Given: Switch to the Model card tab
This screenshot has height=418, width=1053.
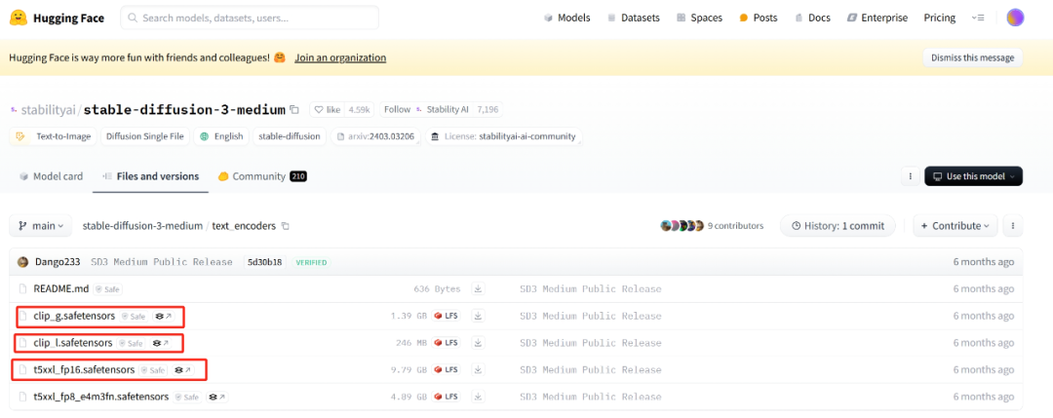Looking at the screenshot, I should [52, 176].
